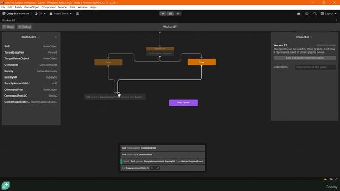
Task: Click the graph Description input field
Action: 315,67
